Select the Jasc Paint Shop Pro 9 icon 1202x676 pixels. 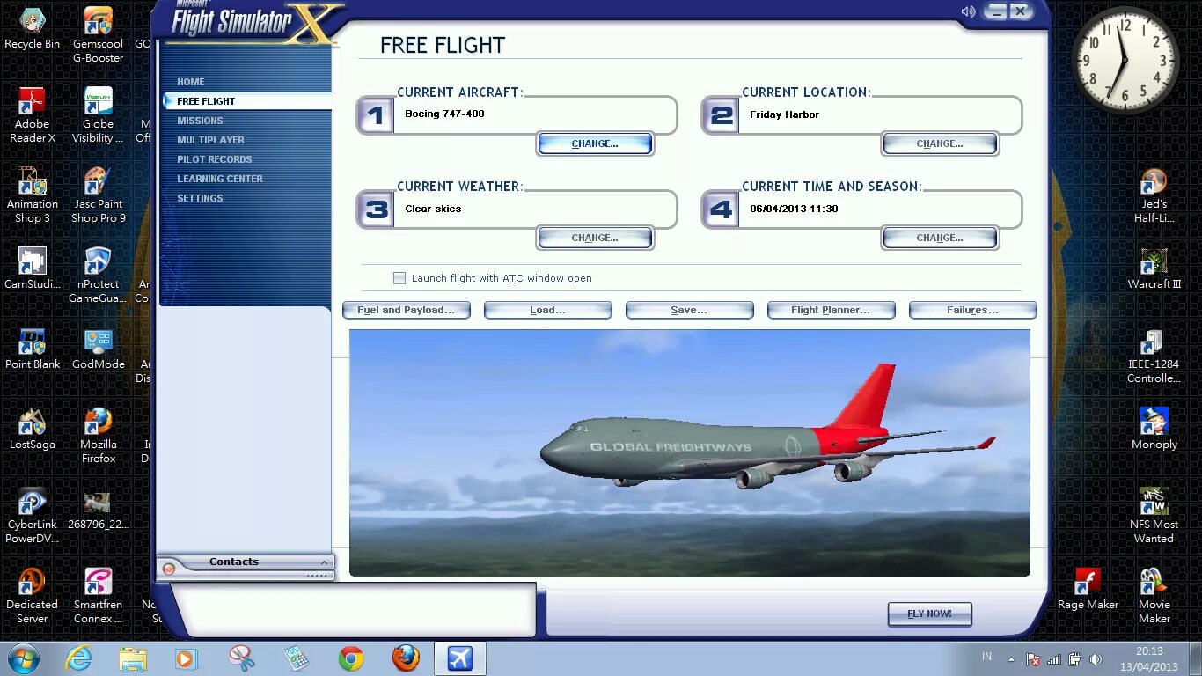click(x=98, y=195)
